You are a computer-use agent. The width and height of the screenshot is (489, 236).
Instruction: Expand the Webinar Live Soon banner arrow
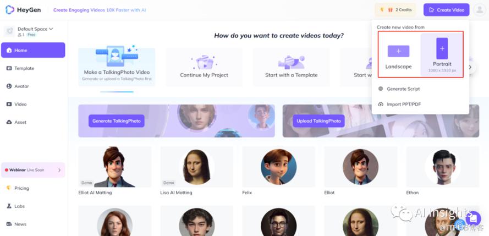tap(59, 170)
